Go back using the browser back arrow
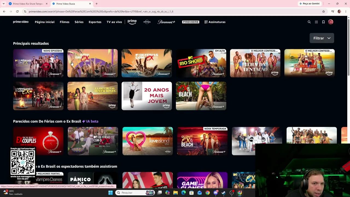The width and height of the screenshot is (350, 197). [x=4, y=11]
